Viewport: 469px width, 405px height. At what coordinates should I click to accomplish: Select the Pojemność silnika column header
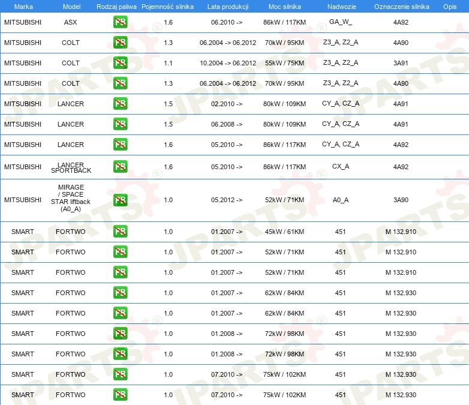[167, 6]
